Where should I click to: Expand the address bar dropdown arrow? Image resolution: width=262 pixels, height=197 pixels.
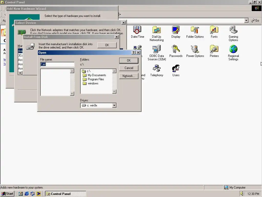(246, 21)
